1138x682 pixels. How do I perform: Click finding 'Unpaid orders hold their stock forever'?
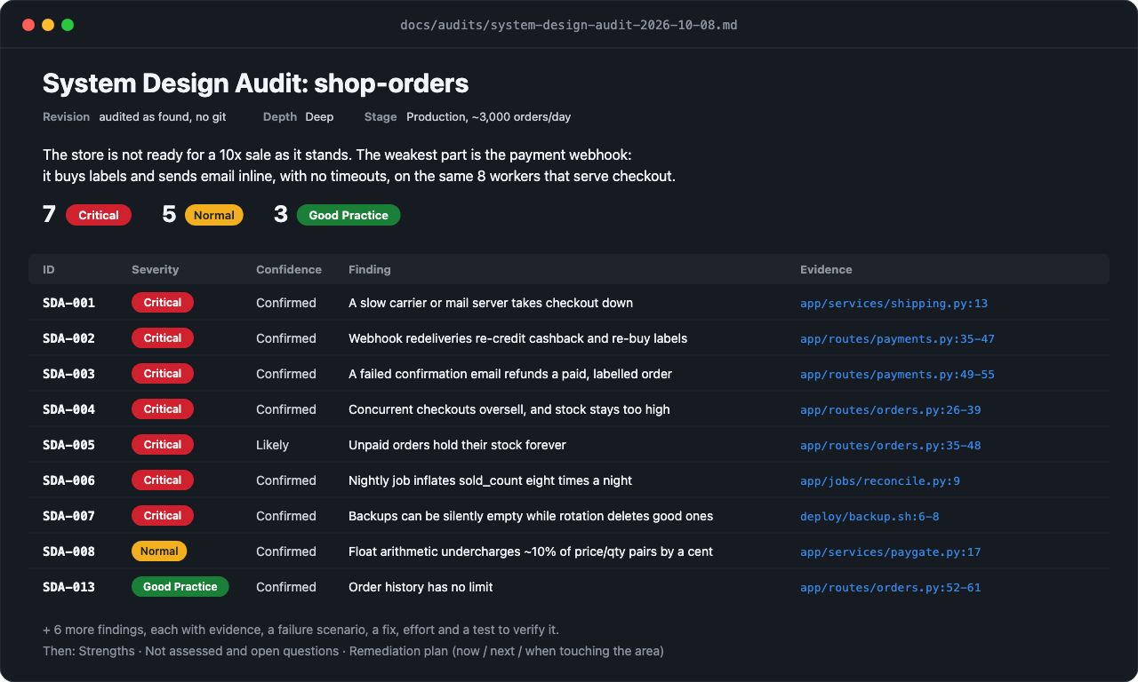click(457, 445)
